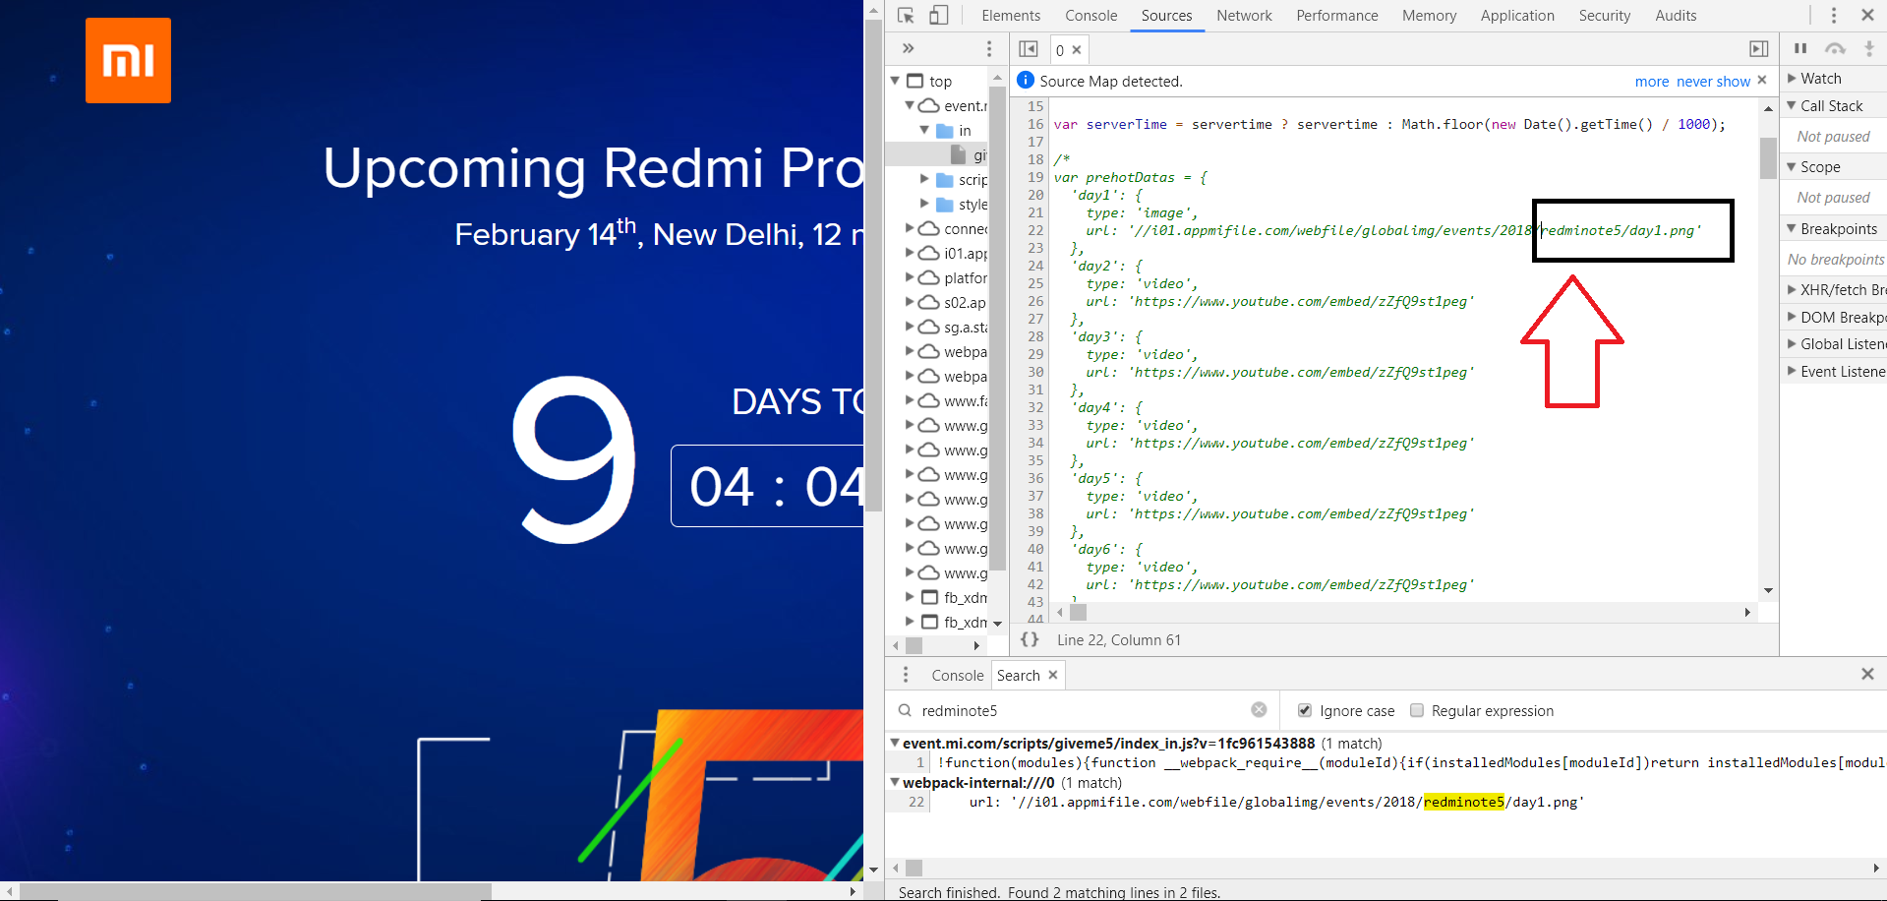1887x901 pixels.
Task: Click the step over function icon
Action: (1835, 48)
